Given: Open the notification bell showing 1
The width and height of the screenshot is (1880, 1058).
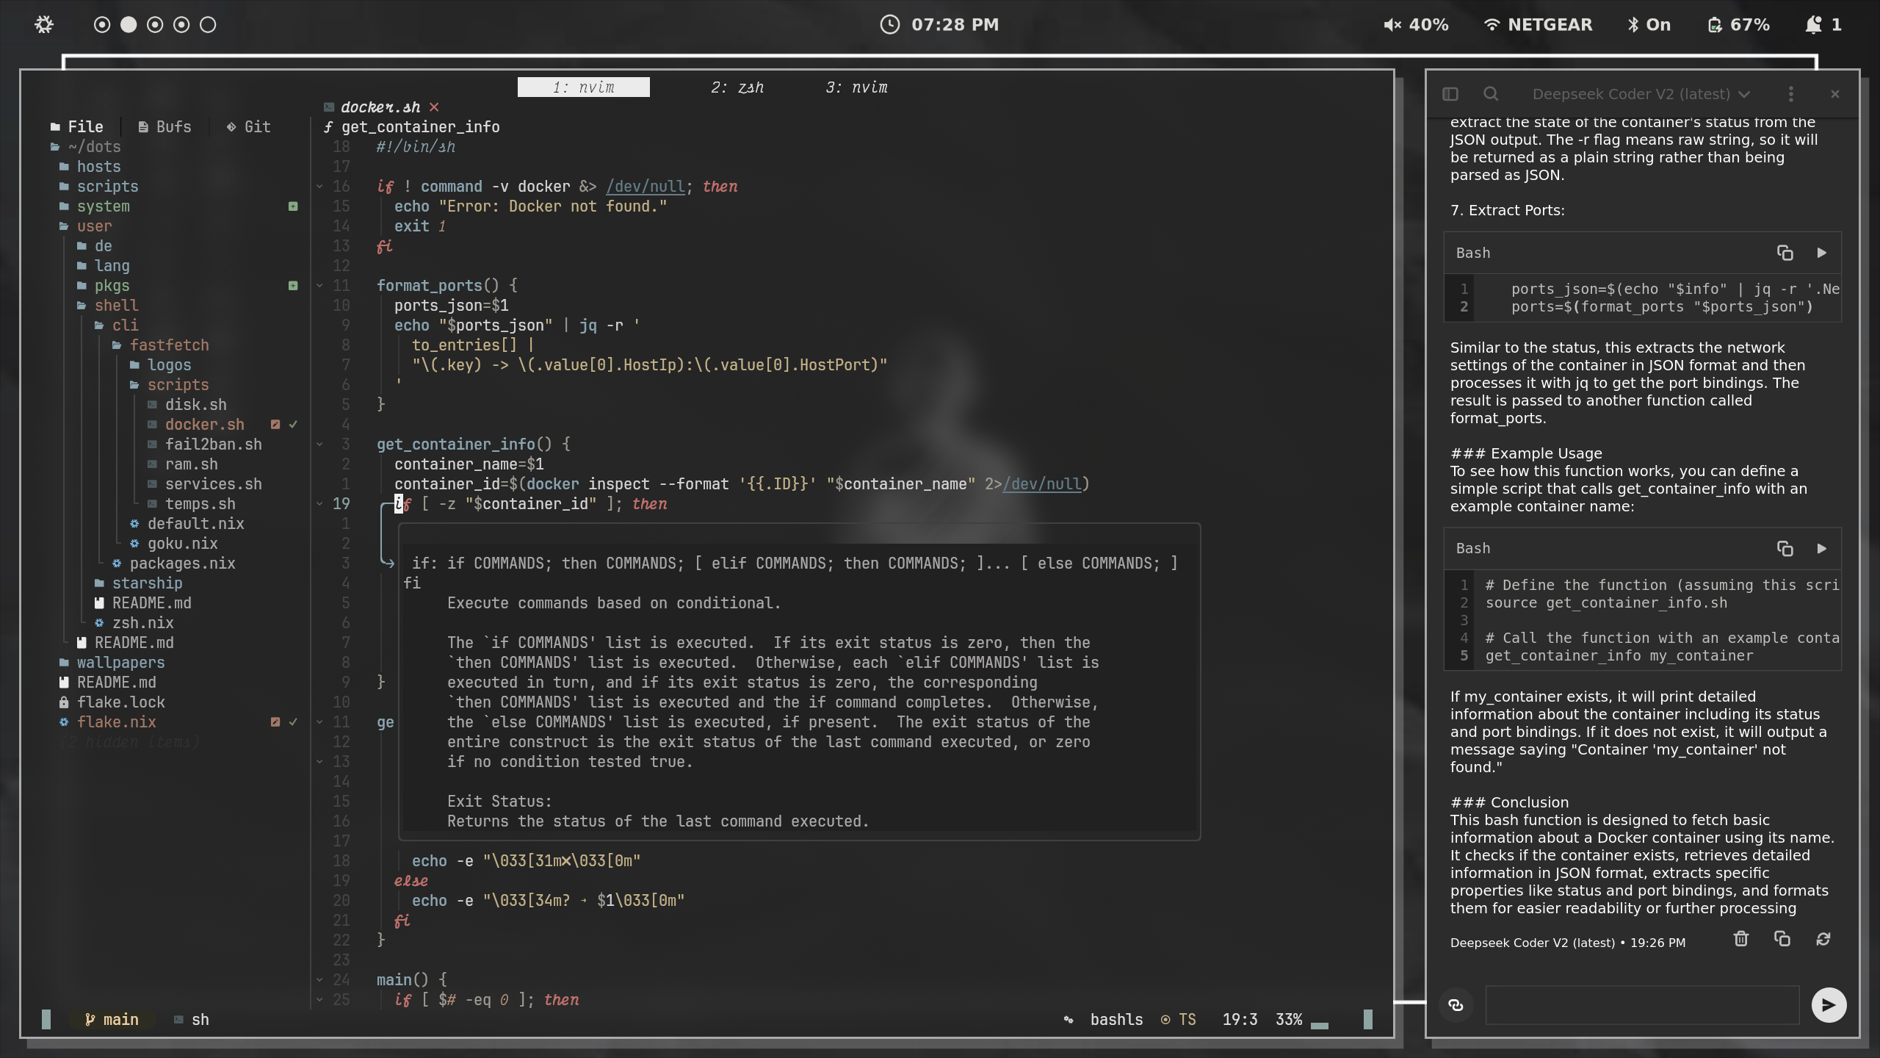Looking at the screenshot, I should [1823, 25].
